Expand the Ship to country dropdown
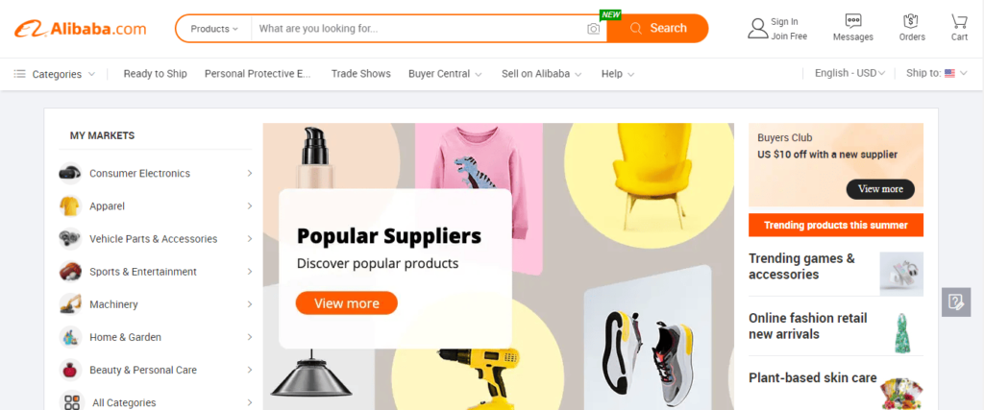The height and width of the screenshot is (410, 984). (937, 73)
